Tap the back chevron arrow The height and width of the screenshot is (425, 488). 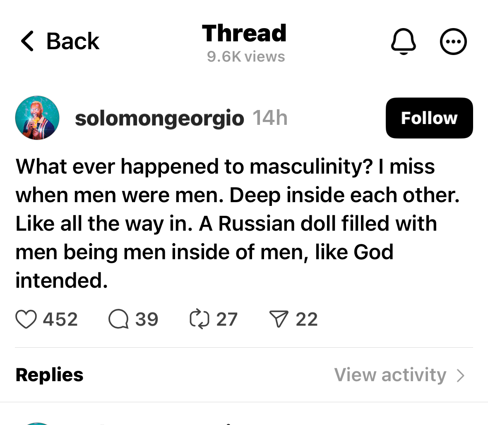click(x=27, y=41)
